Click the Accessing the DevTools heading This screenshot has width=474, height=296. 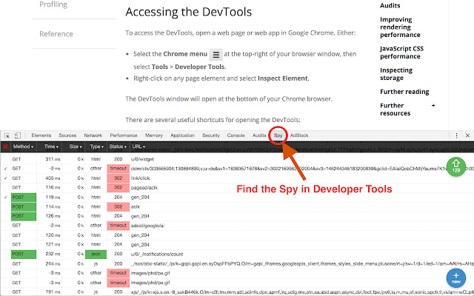189,12
